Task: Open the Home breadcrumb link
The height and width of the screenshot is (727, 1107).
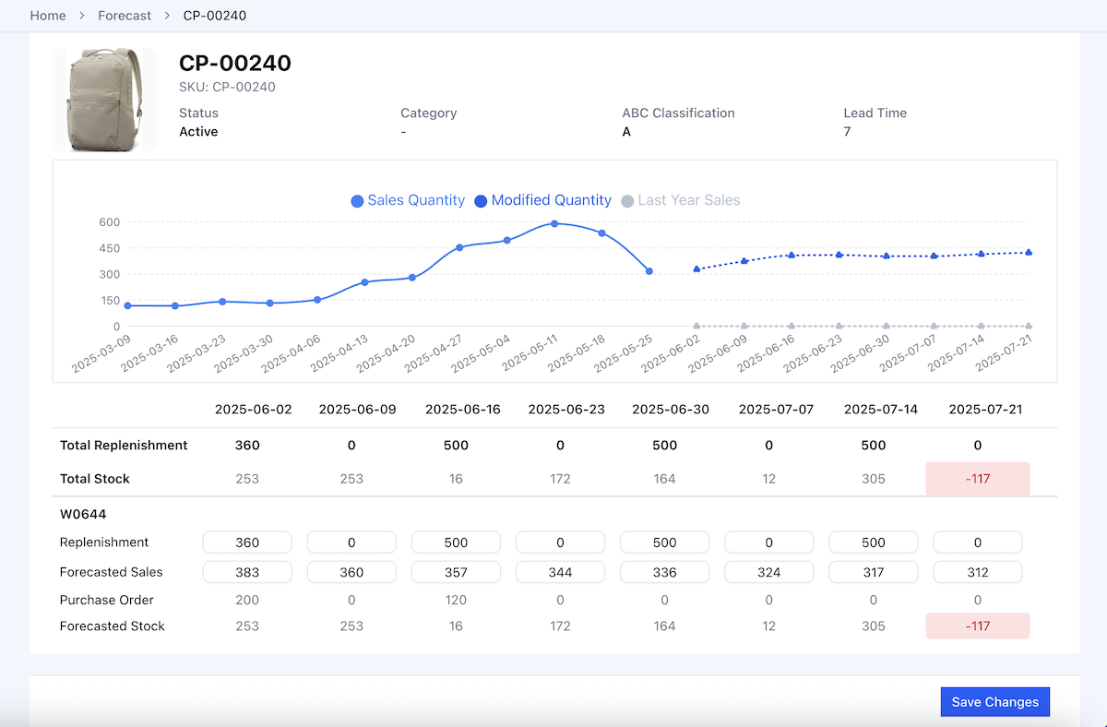Action: [x=48, y=16]
